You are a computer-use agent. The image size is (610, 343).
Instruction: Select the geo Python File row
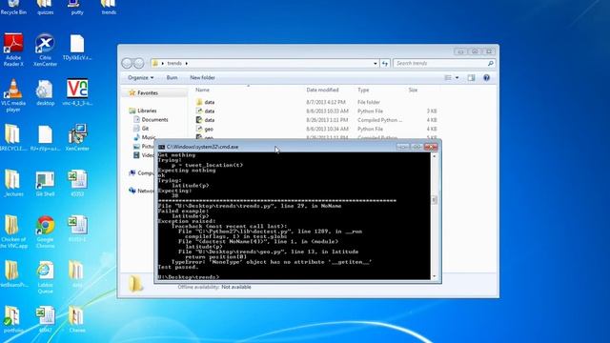point(316,129)
